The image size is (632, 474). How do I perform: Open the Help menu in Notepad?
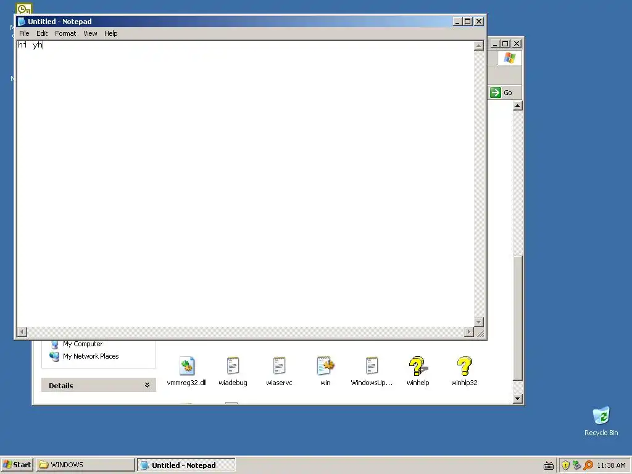coord(111,33)
